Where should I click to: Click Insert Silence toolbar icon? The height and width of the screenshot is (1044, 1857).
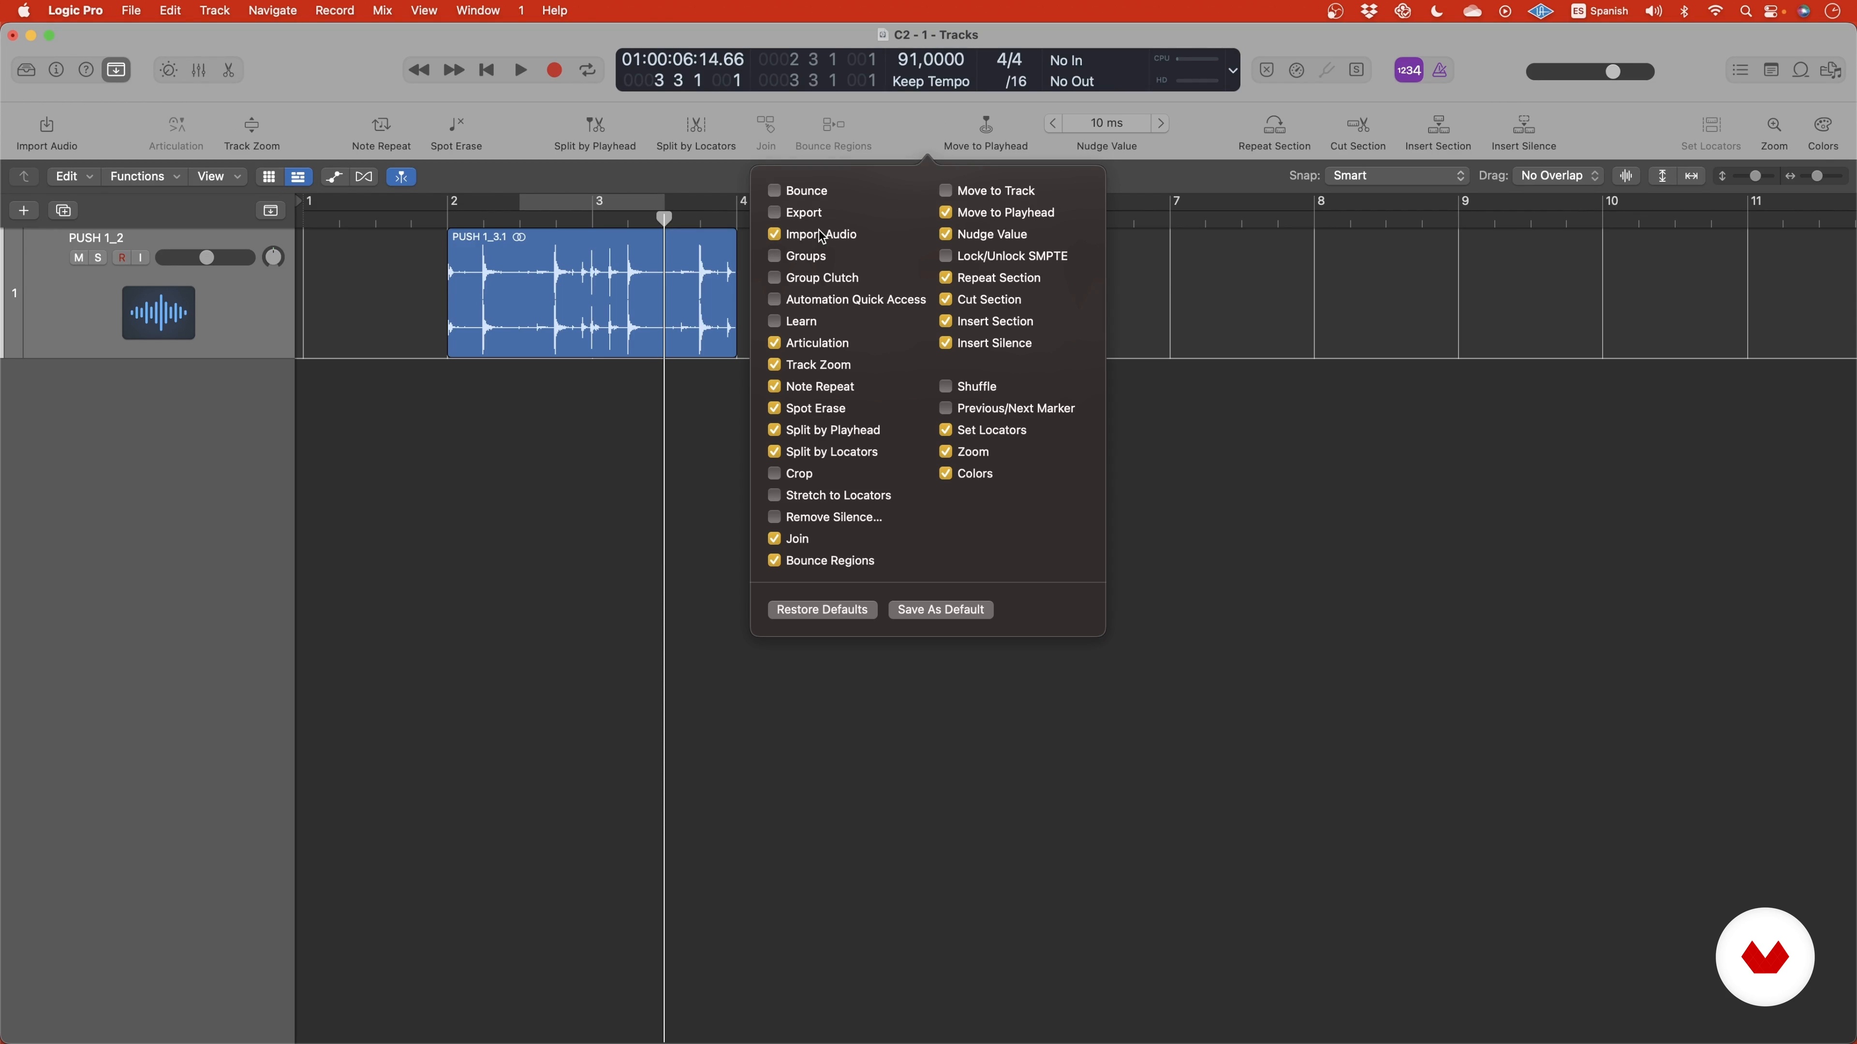(1524, 125)
